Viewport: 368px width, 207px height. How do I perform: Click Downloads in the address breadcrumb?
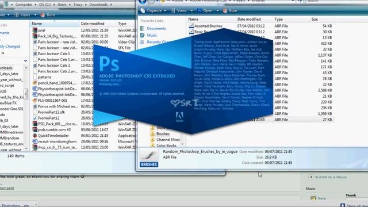coord(98,5)
